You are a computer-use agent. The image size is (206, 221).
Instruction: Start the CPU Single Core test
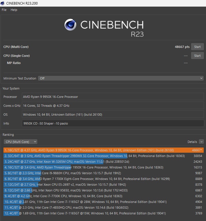pos(197,56)
